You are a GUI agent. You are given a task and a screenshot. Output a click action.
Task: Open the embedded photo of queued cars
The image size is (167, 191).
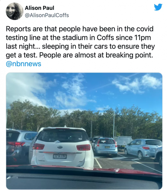click(x=84, y=131)
